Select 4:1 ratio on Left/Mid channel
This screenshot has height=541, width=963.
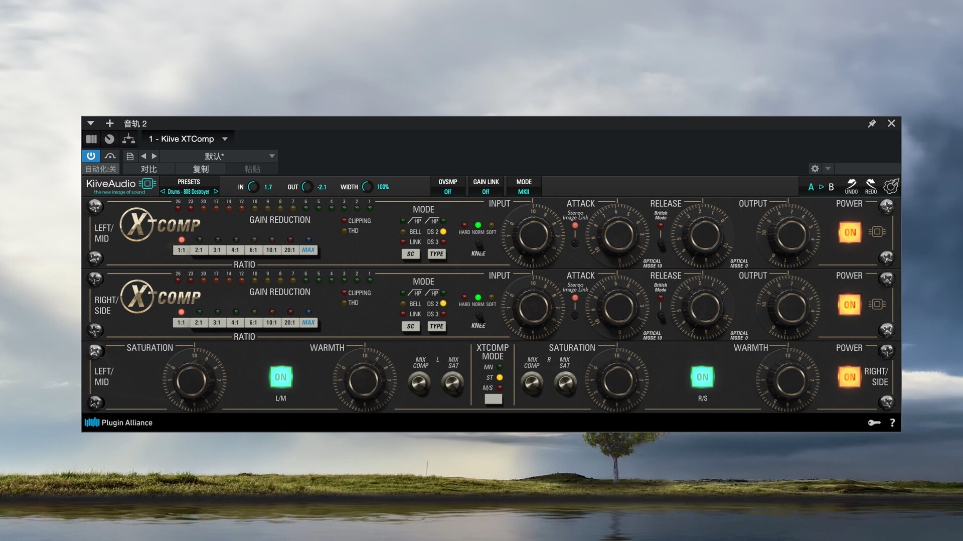235,250
